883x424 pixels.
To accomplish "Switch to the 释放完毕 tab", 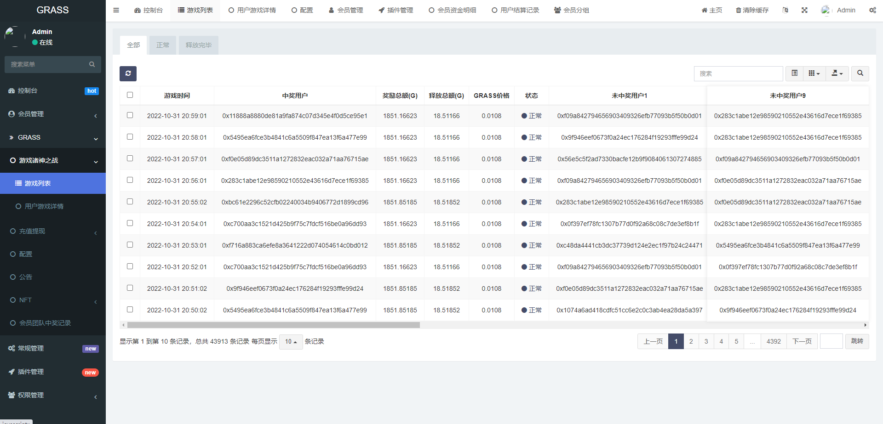I will tap(199, 45).
